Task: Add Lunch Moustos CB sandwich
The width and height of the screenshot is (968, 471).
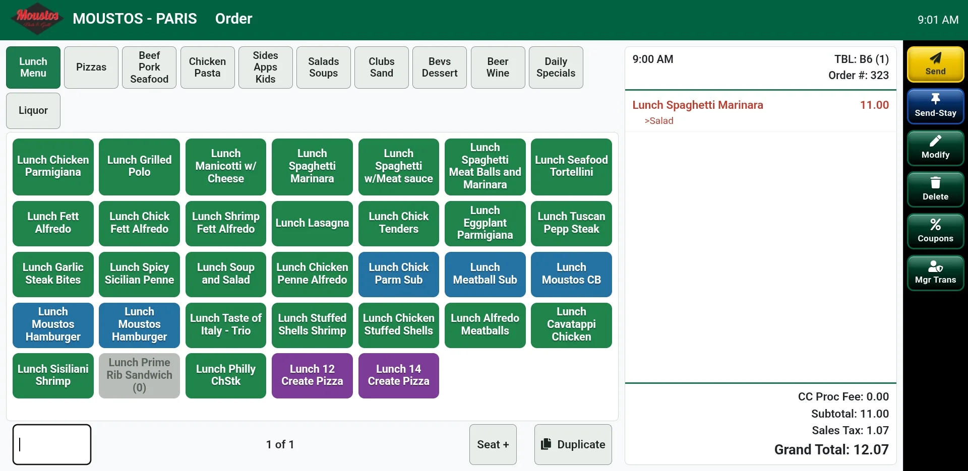Action: pyautogui.click(x=571, y=274)
